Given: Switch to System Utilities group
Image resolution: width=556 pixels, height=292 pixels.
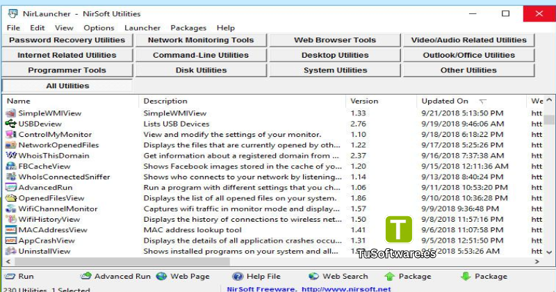Looking at the screenshot, I should 335,70.
